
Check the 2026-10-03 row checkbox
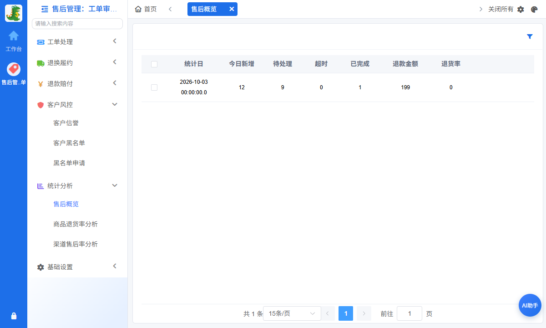click(154, 87)
